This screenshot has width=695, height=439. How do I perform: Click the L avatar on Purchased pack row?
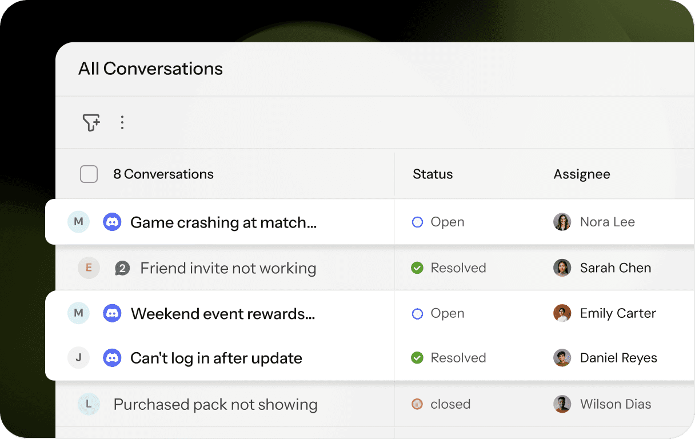coord(89,404)
